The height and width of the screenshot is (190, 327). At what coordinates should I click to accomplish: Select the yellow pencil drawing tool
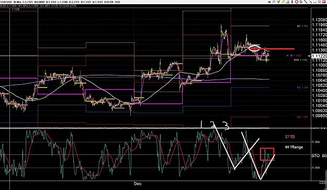(283, 2)
